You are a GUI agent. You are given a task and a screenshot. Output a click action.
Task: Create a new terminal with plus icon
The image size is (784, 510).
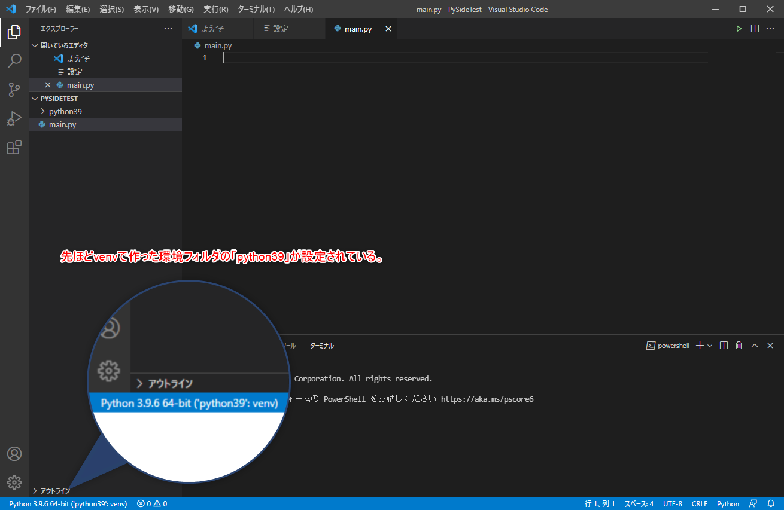coord(700,346)
